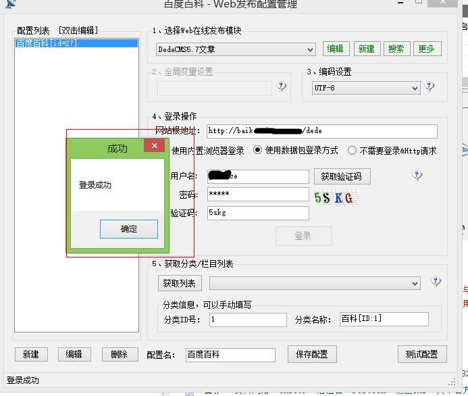468x396 pixels.
Task: Select 使用数据包登录方式 radio option
Action: (x=258, y=151)
